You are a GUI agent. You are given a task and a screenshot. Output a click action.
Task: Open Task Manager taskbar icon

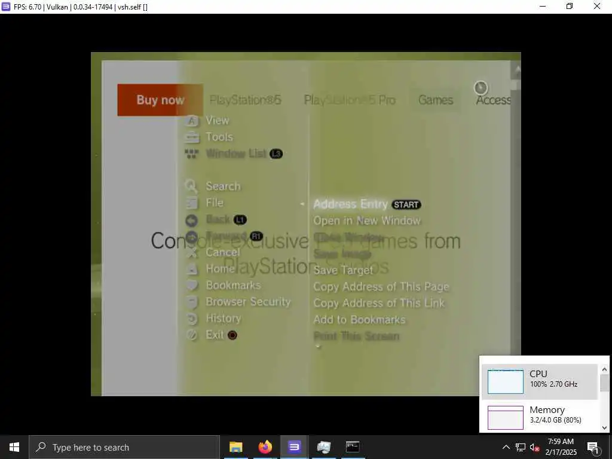(323, 447)
